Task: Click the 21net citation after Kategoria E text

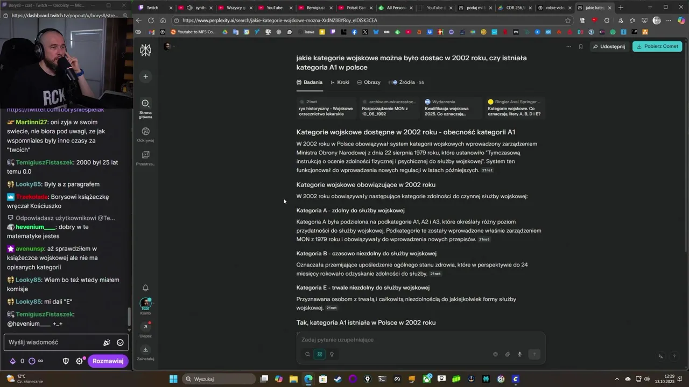Action: tap(332, 308)
